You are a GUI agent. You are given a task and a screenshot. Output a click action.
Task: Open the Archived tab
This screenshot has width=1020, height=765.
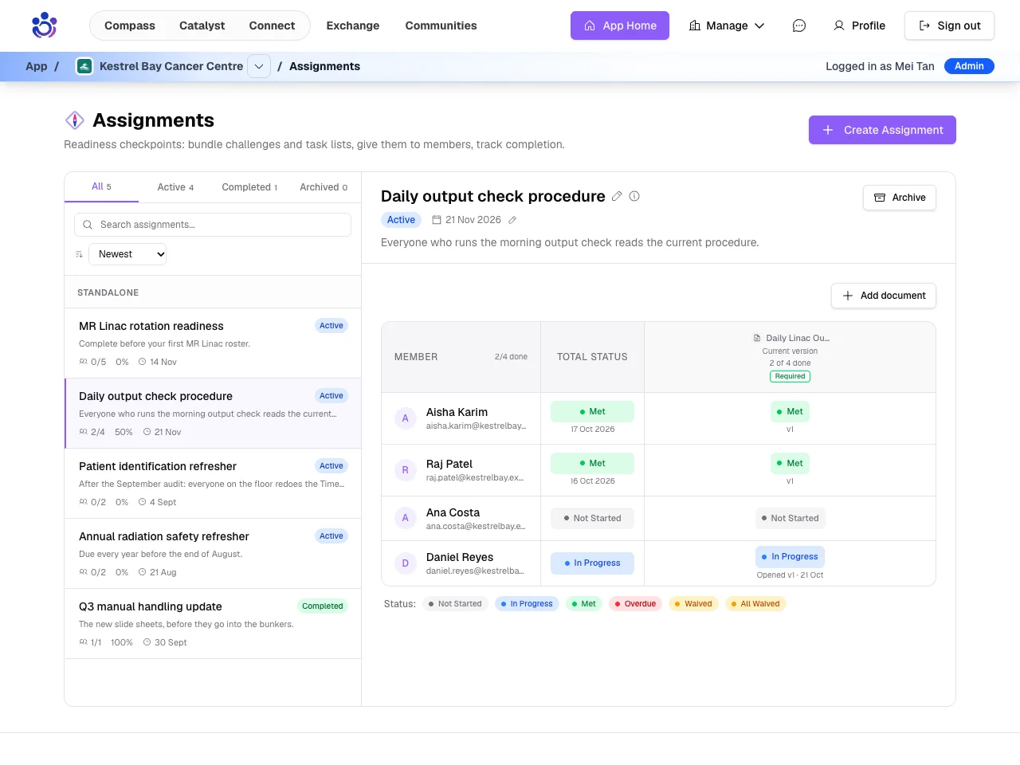[324, 187]
